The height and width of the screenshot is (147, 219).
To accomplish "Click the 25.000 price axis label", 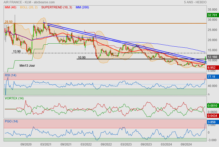I will coord(212,30).
